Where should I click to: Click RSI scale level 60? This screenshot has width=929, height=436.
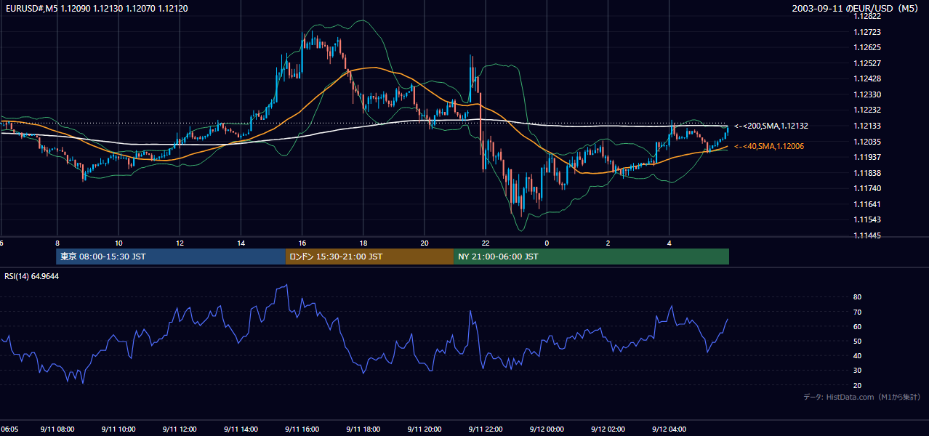(857, 327)
